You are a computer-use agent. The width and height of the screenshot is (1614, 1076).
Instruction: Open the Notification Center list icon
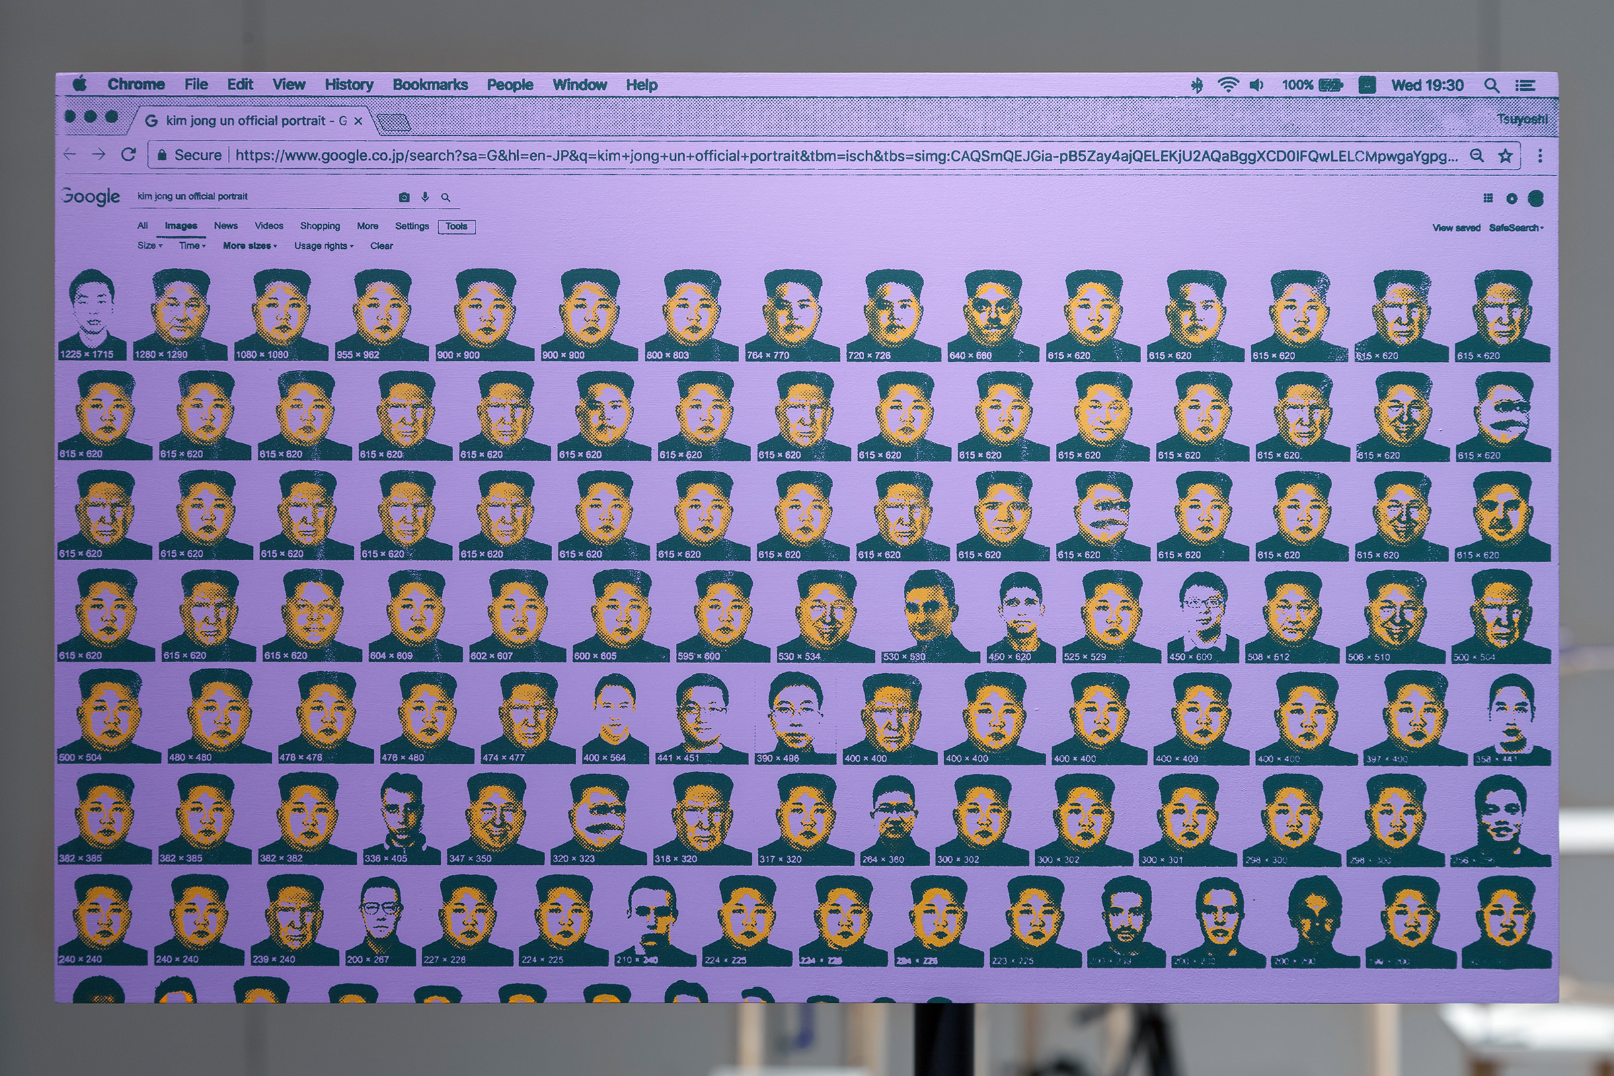pyautogui.click(x=1525, y=86)
